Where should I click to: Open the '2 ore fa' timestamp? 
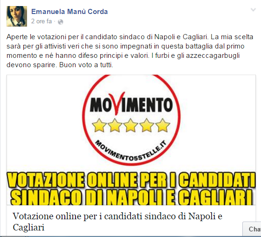[41, 21]
